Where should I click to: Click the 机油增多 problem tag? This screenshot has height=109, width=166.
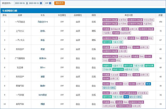tap(114, 93)
